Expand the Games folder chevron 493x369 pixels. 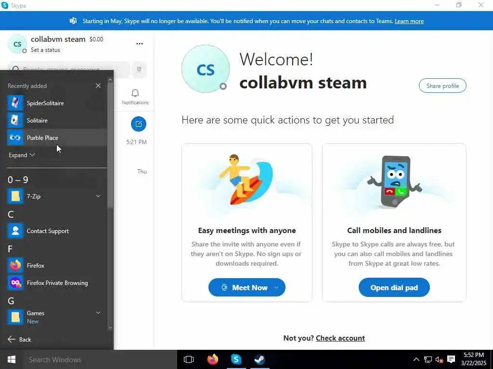pyautogui.click(x=98, y=313)
